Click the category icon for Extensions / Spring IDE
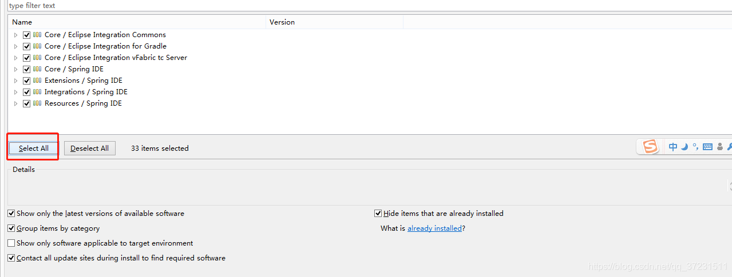The width and height of the screenshot is (732, 277). click(37, 81)
